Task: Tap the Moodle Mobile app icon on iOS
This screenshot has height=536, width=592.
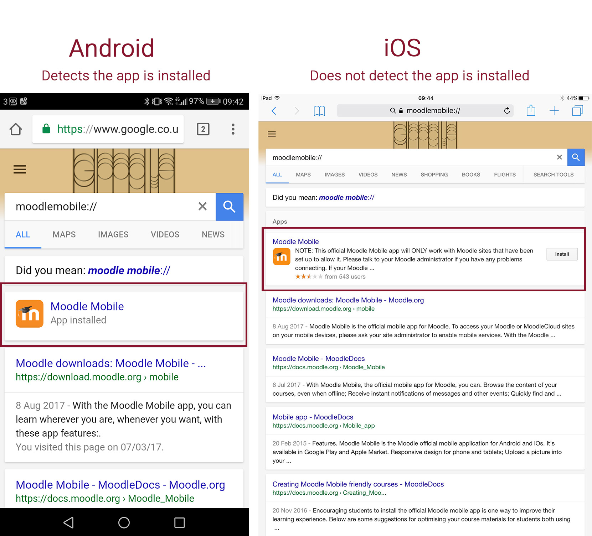Action: click(282, 257)
